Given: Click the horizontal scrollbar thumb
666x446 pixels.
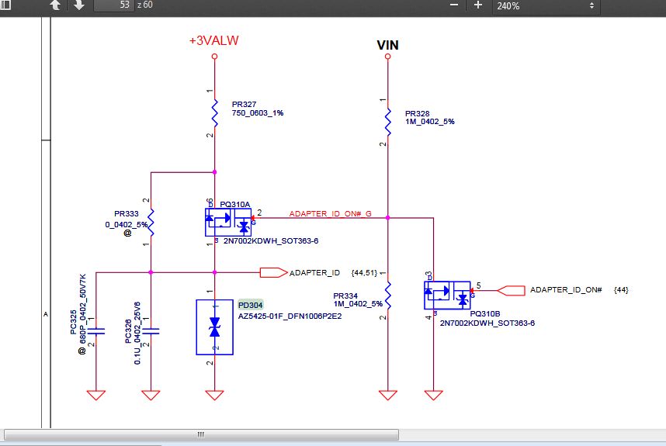Looking at the screenshot, I should pyautogui.click(x=201, y=434).
